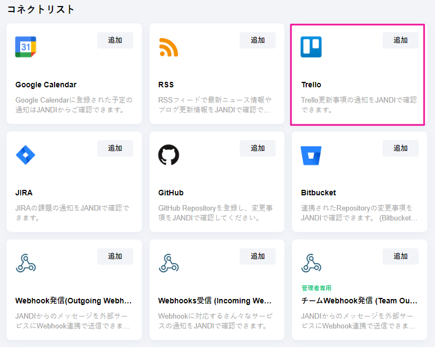This screenshot has width=435, height=347.
Task: Add the JIRA connector
Action: click(x=115, y=148)
